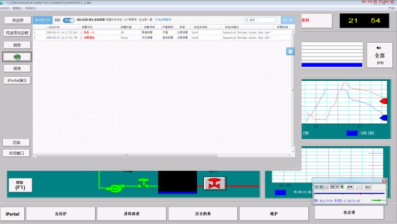Switch to the 历史趋势 history trend tab
This screenshot has height=224, width=397.
[203, 214]
